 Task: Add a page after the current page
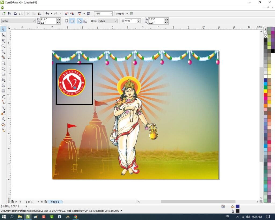coord(46,202)
